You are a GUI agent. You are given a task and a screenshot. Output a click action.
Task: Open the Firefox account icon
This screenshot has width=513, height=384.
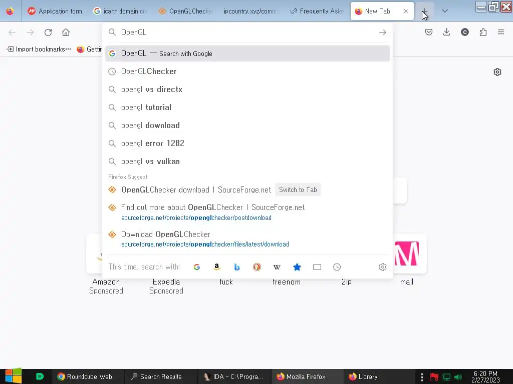click(464, 32)
